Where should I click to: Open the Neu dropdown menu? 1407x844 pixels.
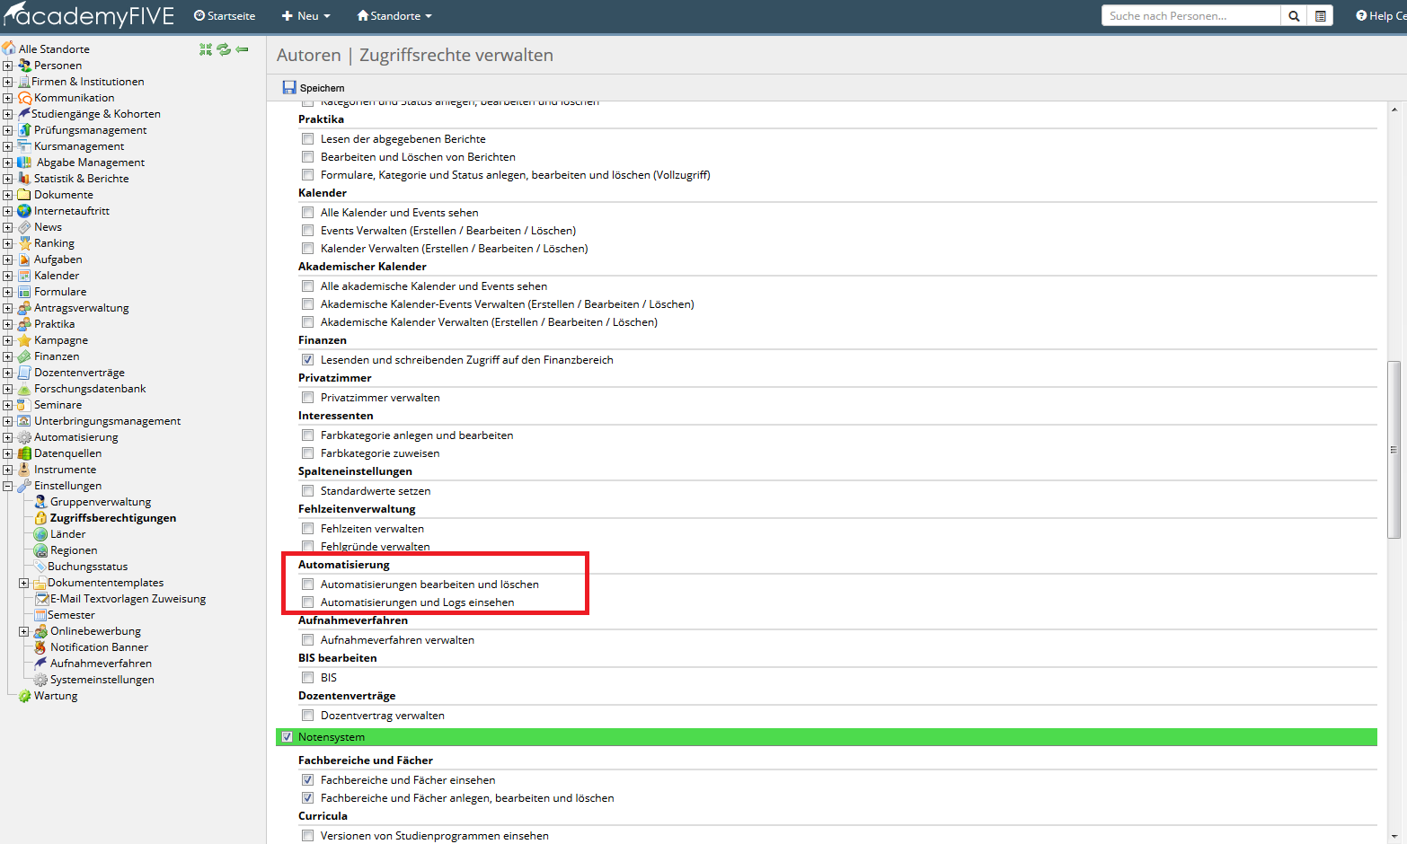pos(306,16)
